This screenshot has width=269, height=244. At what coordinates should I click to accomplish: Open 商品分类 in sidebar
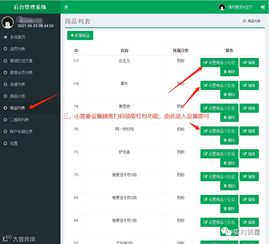click(x=17, y=96)
